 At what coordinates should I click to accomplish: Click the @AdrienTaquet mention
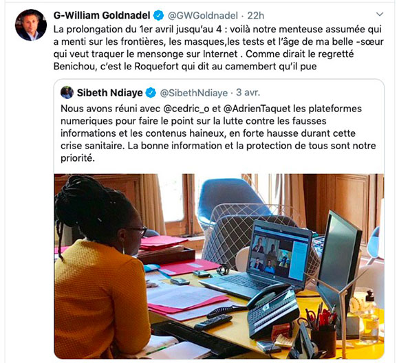point(257,109)
